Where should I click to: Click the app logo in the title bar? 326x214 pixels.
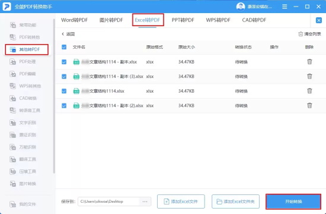(7, 7)
